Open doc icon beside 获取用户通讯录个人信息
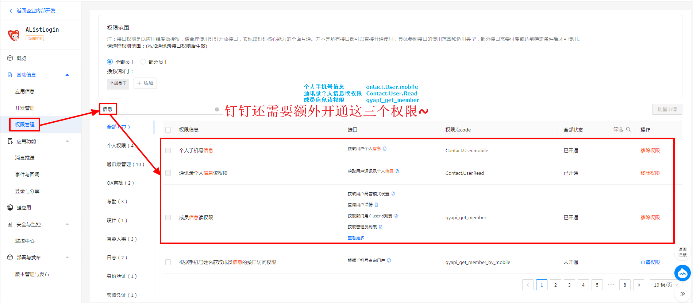 coord(397,171)
